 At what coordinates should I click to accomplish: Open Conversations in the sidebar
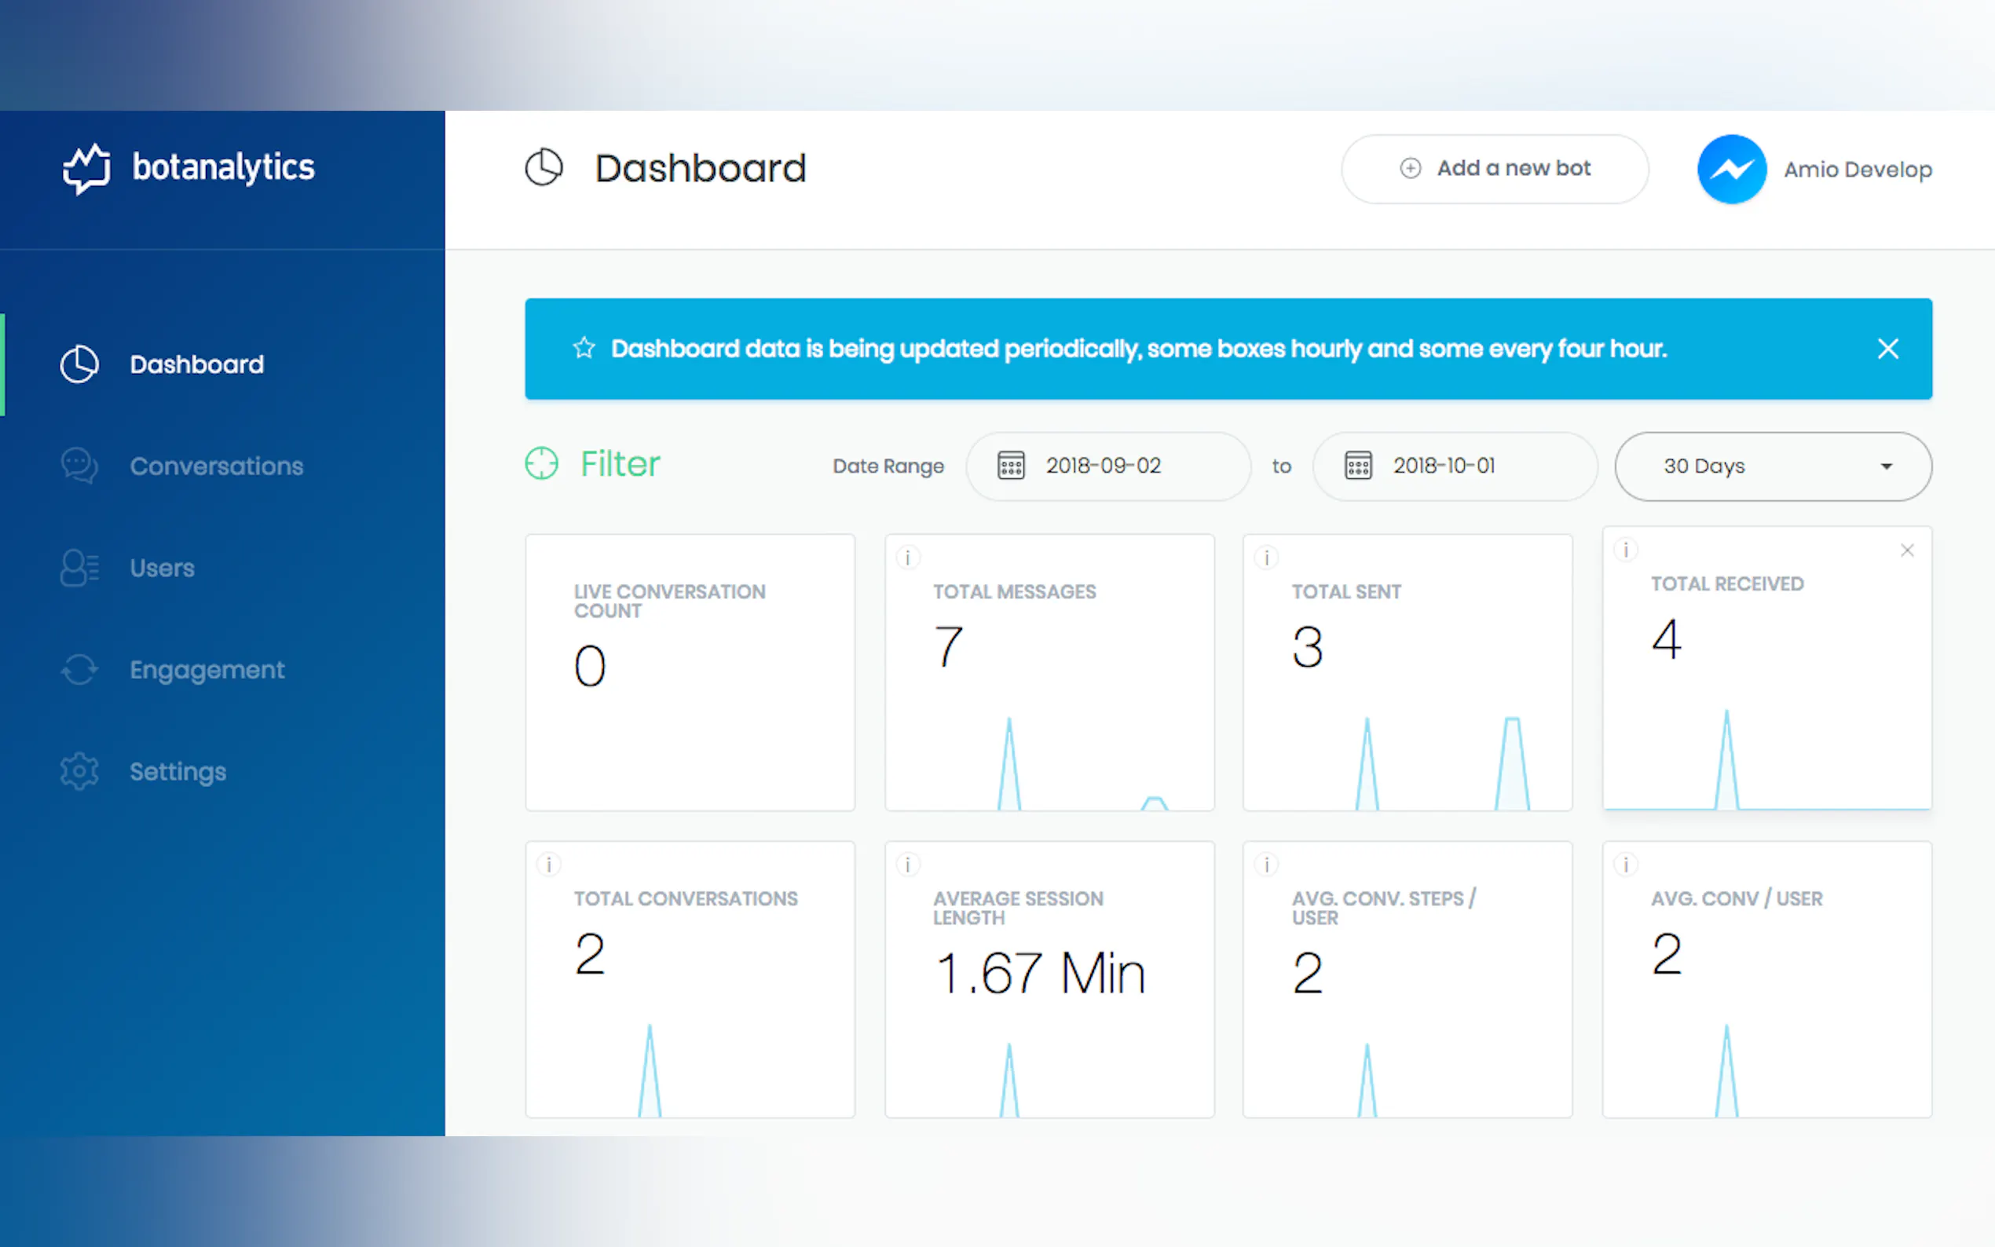click(216, 466)
